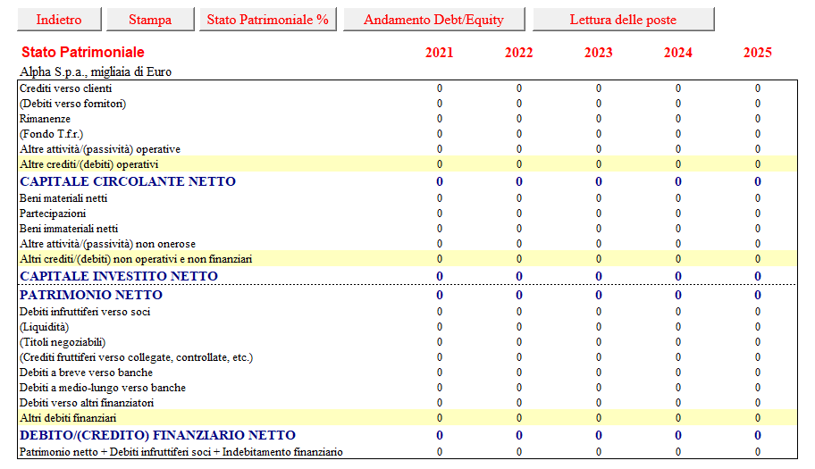Click 2021 value for Beni immateriali netti
815x469 pixels.
[439, 229]
